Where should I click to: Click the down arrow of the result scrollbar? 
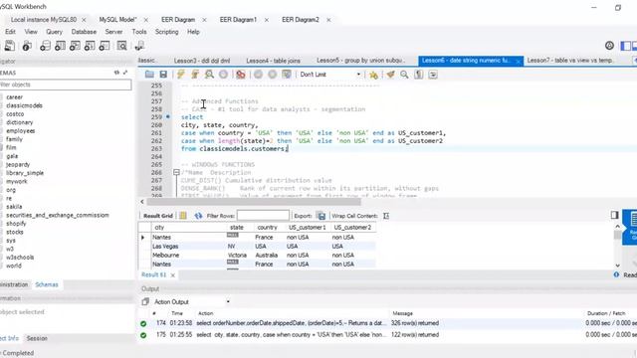pyautogui.click(x=617, y=266)
